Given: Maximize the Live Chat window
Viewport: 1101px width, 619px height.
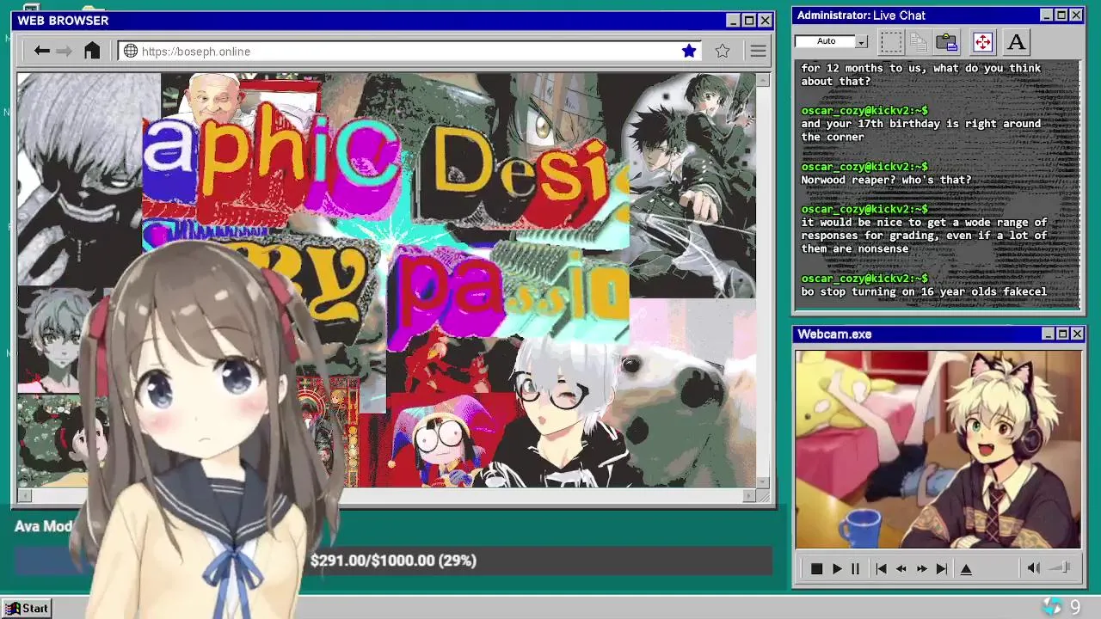Looking at the screenshot, I should coord(1061,15).
